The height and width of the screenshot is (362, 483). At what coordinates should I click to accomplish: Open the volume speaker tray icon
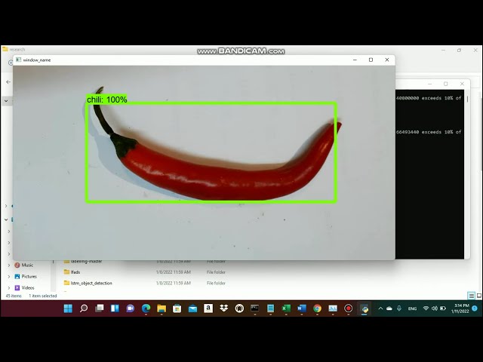[435, 308]
